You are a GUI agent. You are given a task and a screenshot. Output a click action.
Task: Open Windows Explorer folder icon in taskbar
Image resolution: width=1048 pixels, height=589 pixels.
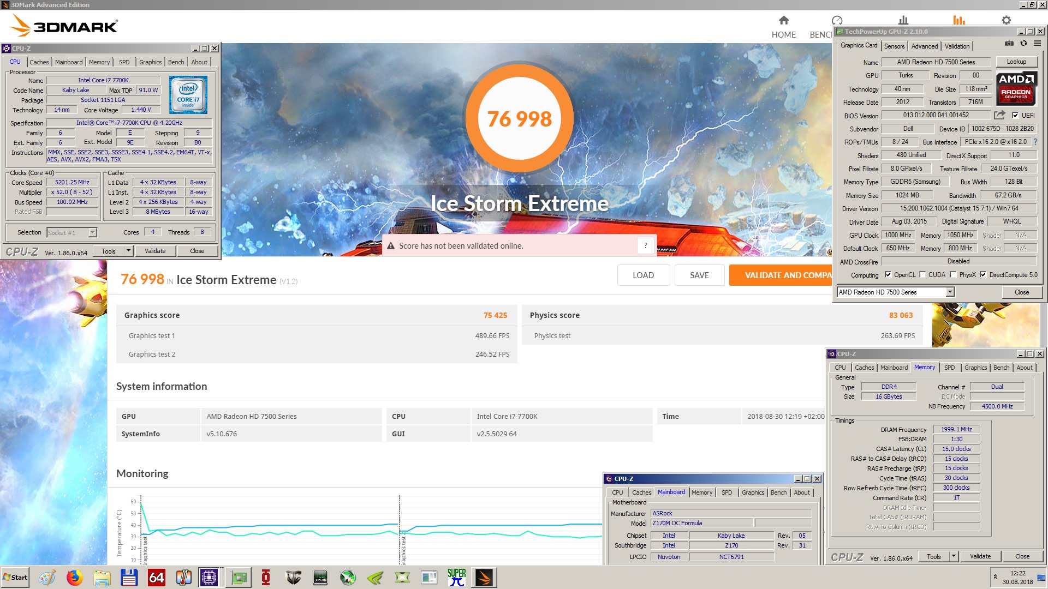pos(102,578)
